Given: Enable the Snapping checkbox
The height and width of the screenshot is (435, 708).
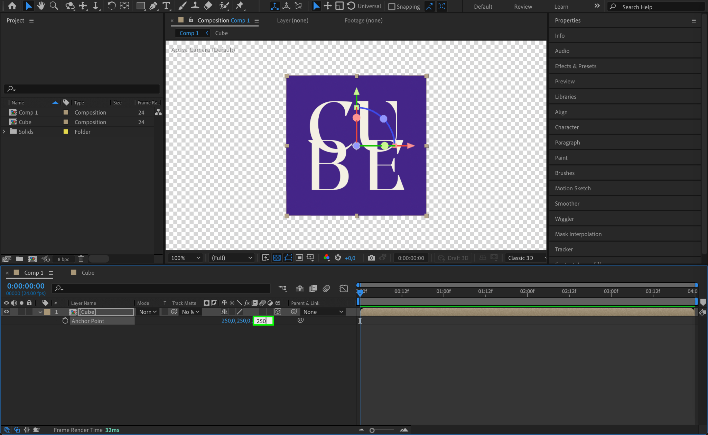Looking at the screenshot, I should tap(392, 7).
